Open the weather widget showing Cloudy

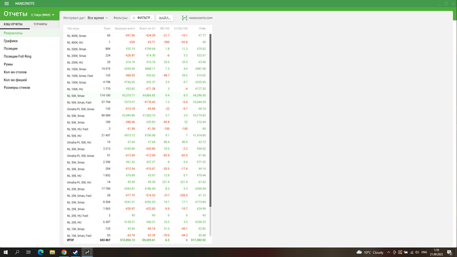(370, 252)
